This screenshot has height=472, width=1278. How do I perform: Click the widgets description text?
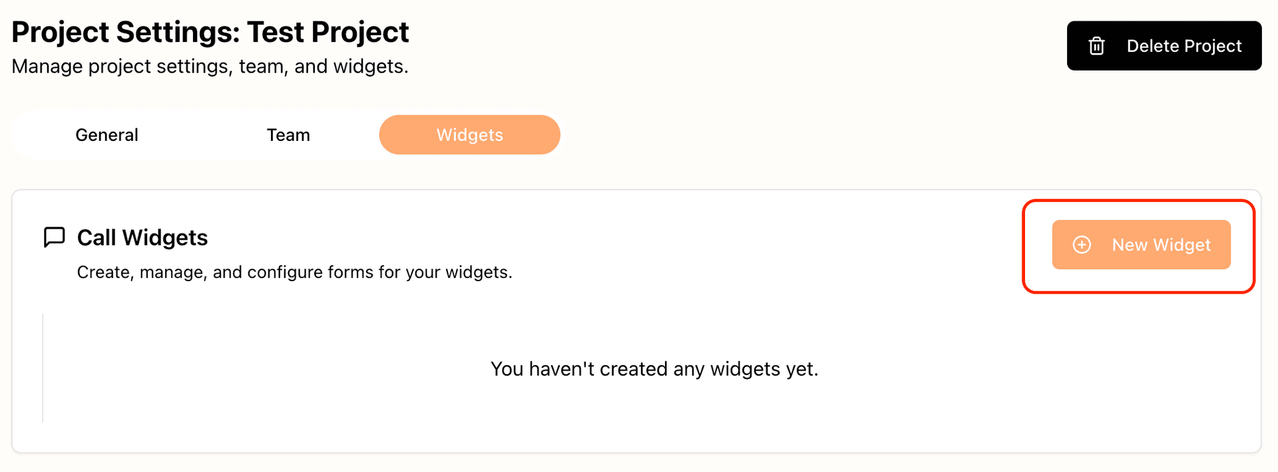coord(295,271)
